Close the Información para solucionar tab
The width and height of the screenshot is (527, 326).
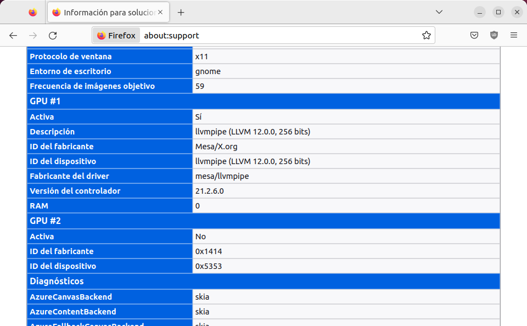tap(161, 12)
